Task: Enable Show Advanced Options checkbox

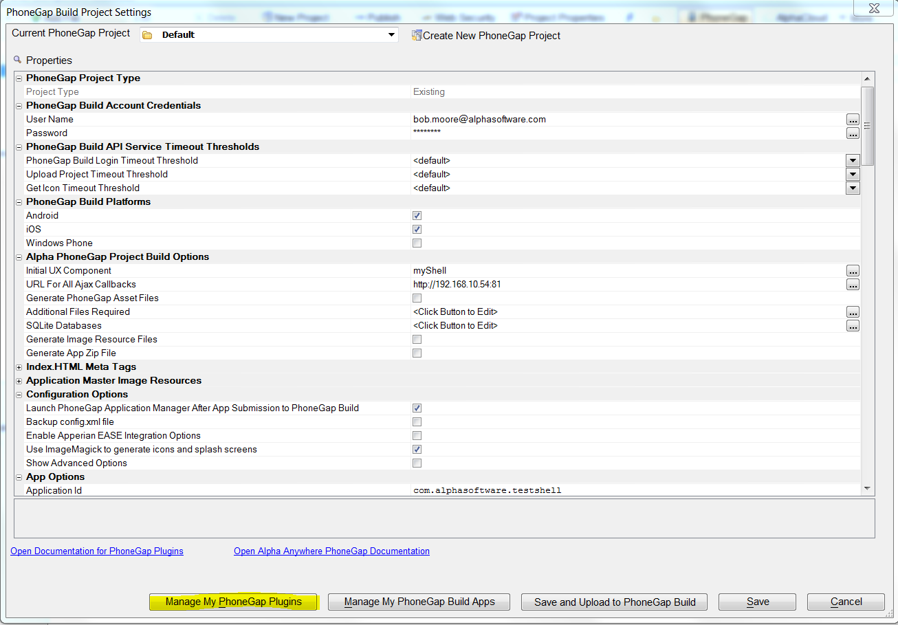Action: pos(417,463)
